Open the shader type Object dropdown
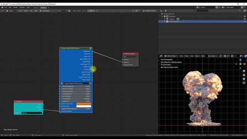The height and width of the screenshot is (139, 247). (x=12, y=11)
